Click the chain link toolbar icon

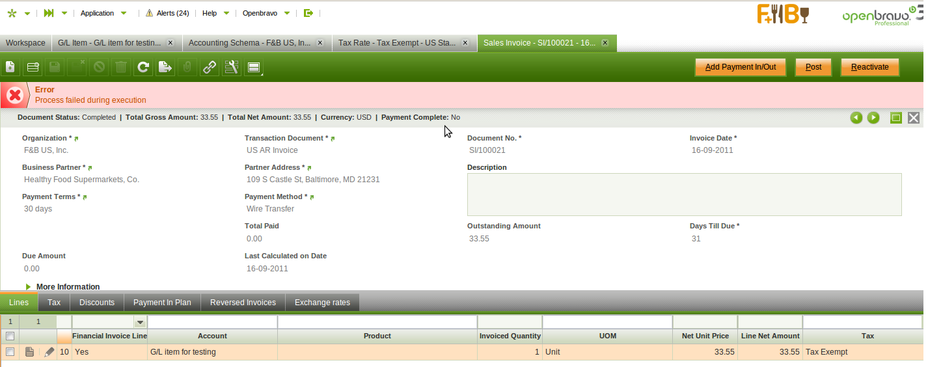(x=210, y=67)
